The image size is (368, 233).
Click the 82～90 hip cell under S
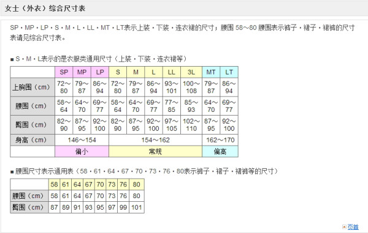point(118,125)
